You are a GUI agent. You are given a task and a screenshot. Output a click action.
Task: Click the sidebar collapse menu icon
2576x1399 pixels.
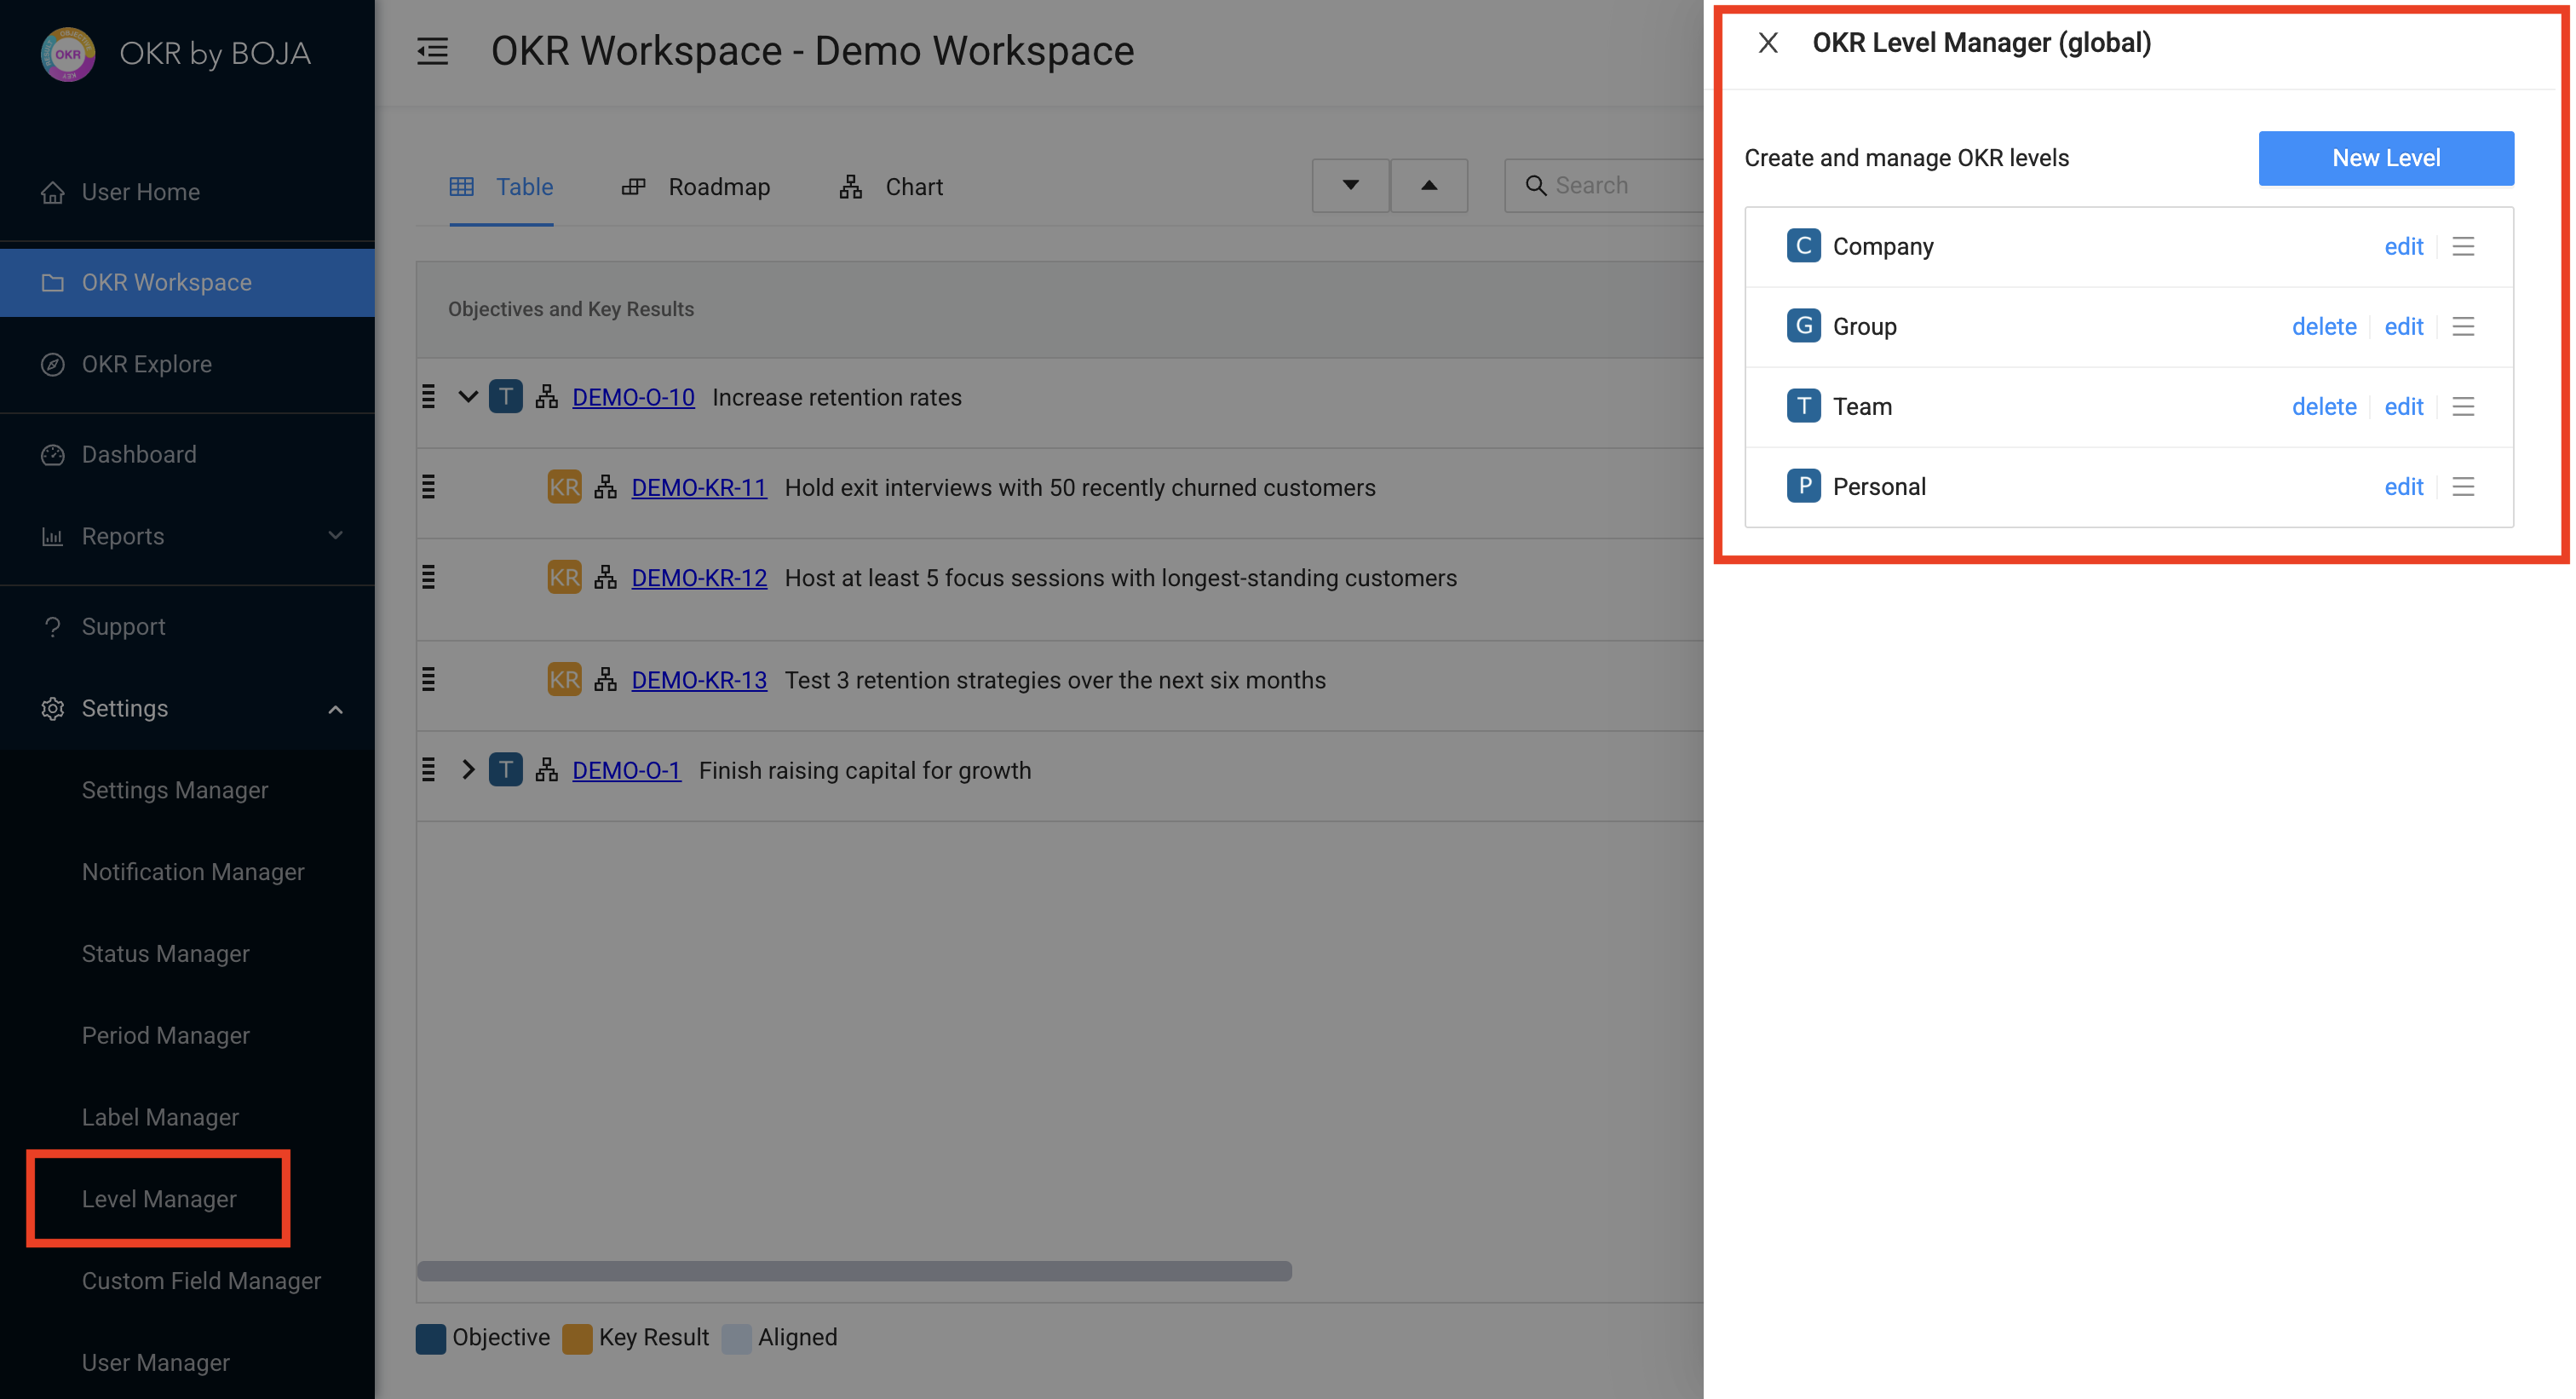pos(432,51)
